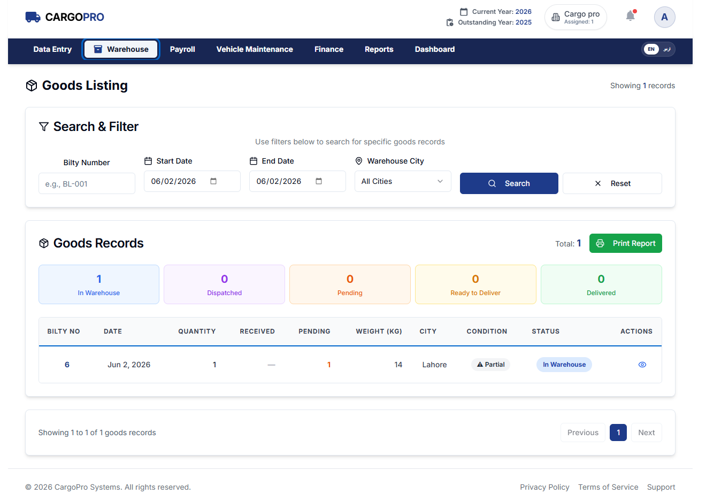
Task: Open Vehicle Maintenance section
Action: coord(255,49)
